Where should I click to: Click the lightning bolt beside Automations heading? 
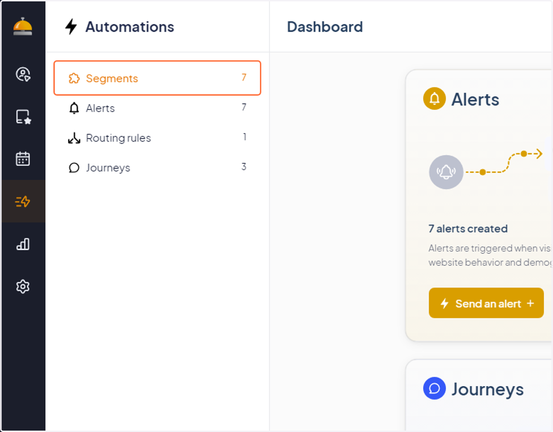coord(71,27)
